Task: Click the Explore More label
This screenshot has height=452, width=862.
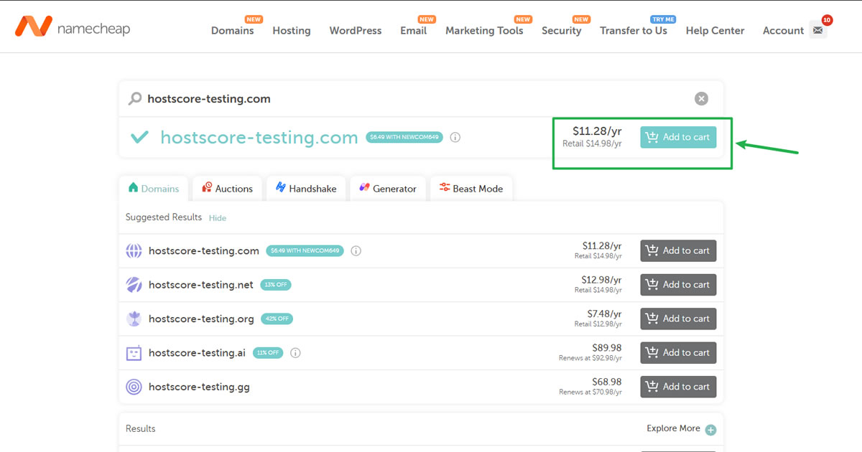Action: (673, 428)
